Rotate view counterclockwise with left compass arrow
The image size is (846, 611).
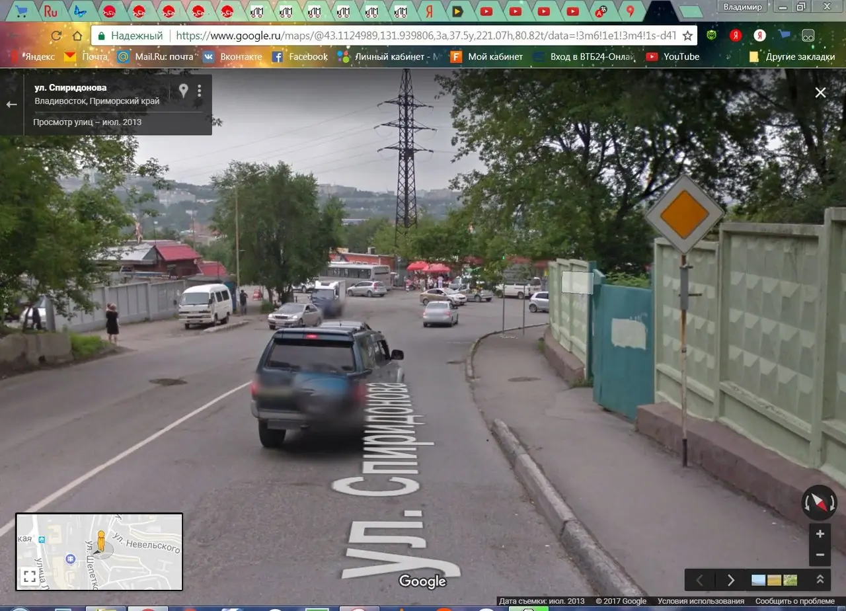[x=806, y=504]
